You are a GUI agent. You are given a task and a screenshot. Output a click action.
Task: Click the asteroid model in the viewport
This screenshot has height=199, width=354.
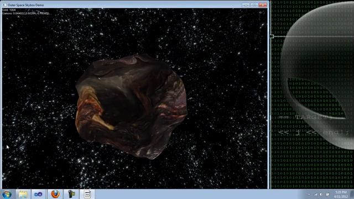131,106
